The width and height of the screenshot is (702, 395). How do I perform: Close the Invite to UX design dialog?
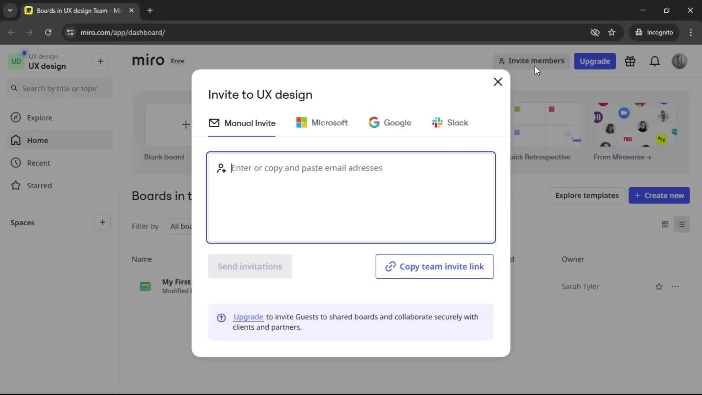(x=498, y=82)
